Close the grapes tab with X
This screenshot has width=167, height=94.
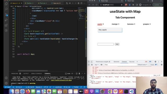click(150, 24)
